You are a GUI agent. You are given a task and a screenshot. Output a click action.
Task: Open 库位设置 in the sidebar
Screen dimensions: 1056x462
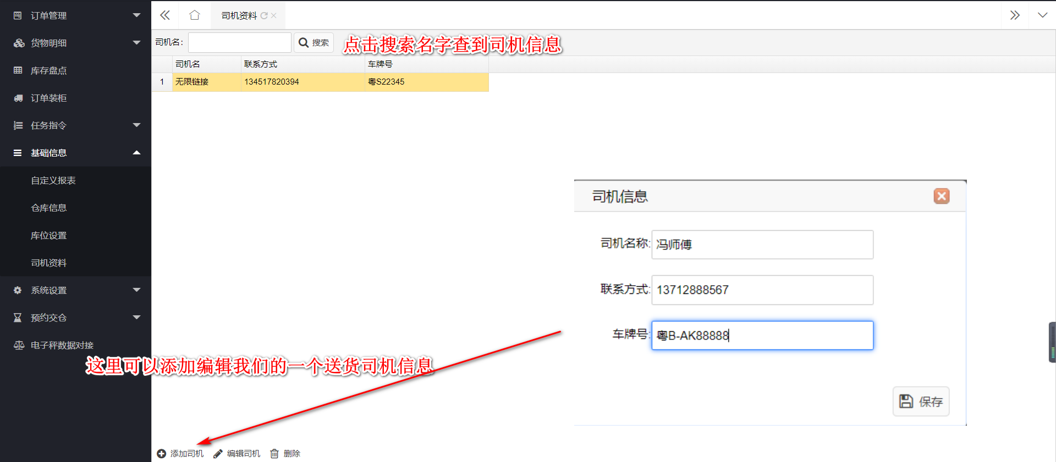[x=49, y=235]
